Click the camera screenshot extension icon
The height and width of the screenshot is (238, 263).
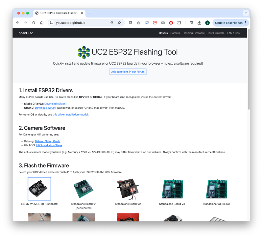point(139,23)
